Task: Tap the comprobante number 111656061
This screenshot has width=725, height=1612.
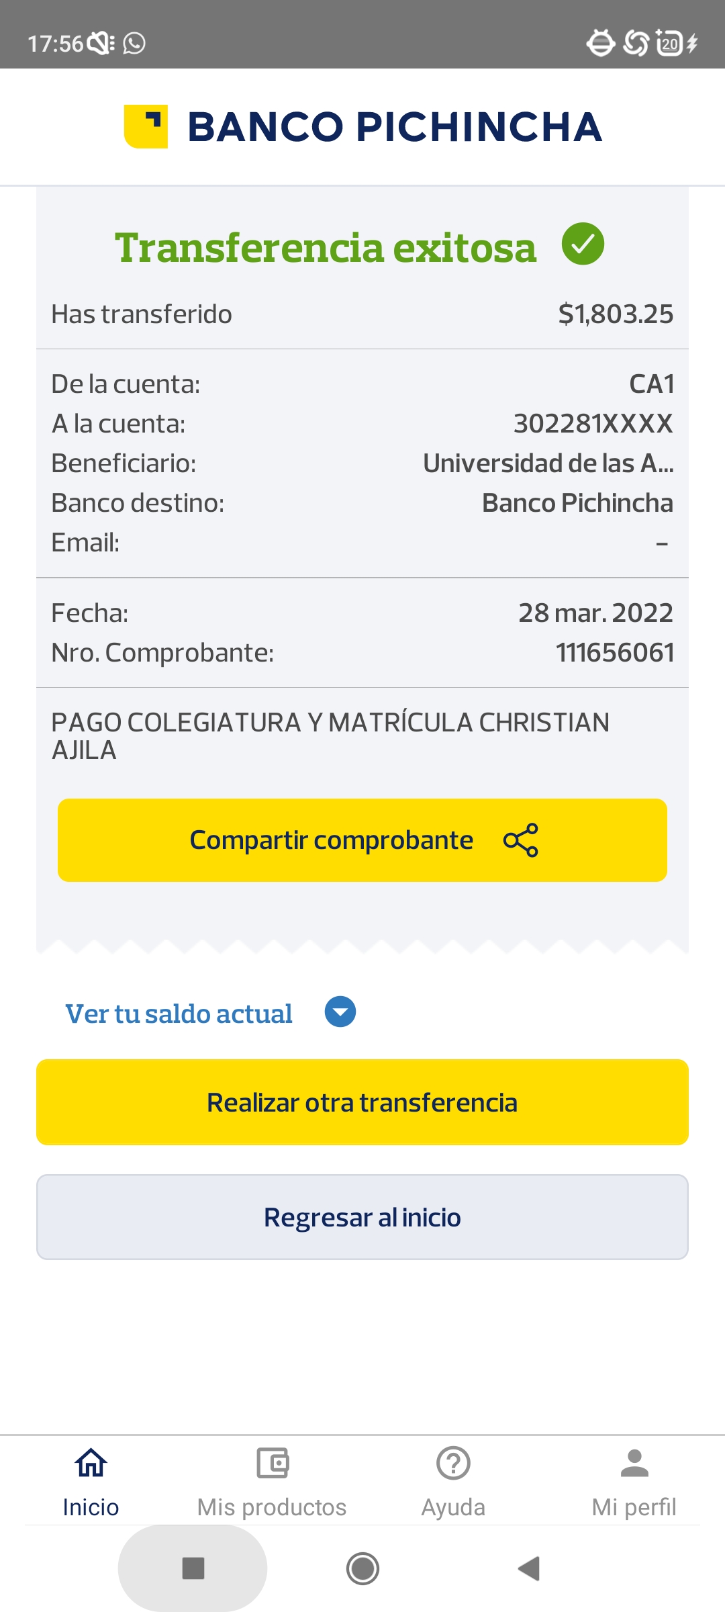Action: pos(615,653)
